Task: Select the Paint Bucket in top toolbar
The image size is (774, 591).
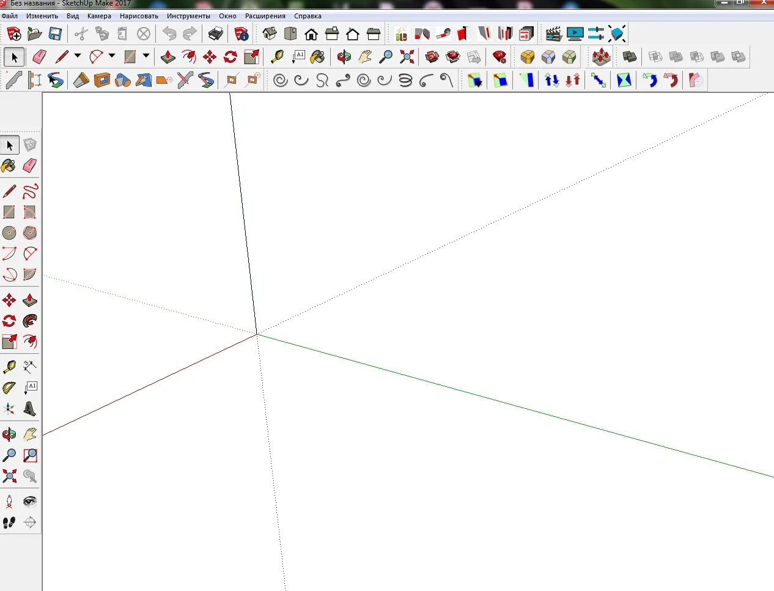Action: pos(318,57)
